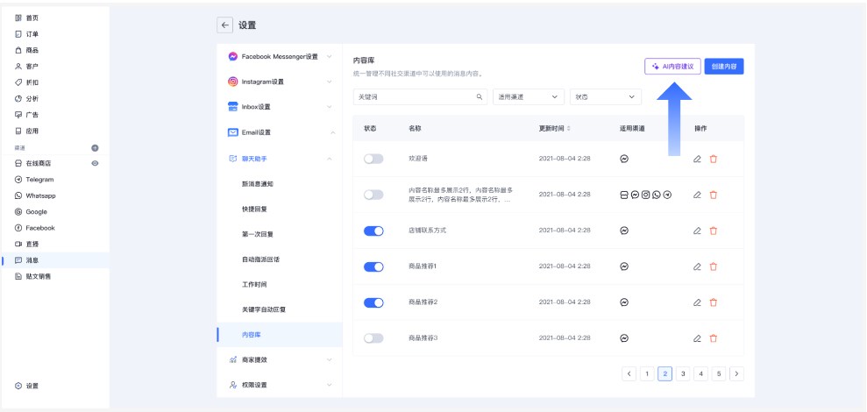Turn on the 商品推荐3 toggle

coord(373,338)
